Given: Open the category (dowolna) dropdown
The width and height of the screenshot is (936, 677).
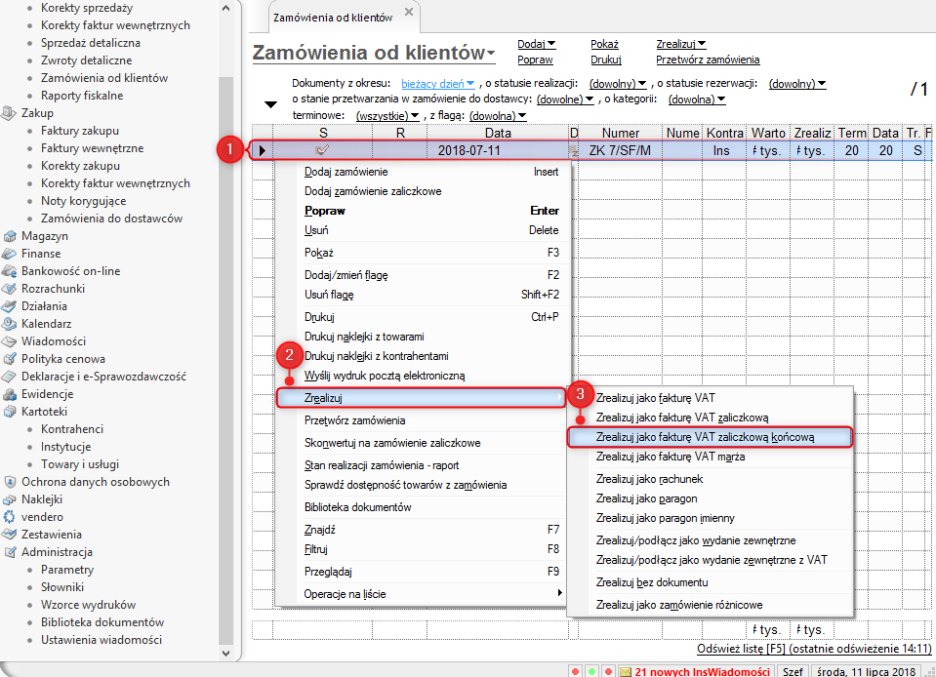Looking at the screenshot, I should point(697,100).
